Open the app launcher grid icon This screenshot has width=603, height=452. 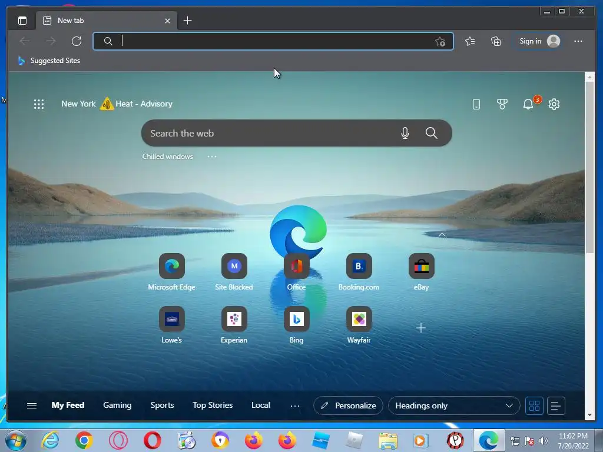point(39,104)
